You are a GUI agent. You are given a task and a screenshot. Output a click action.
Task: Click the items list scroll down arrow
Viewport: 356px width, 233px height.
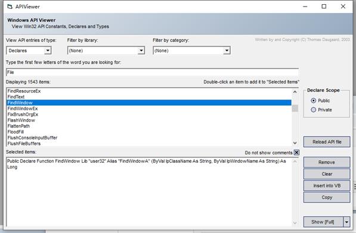295,142
